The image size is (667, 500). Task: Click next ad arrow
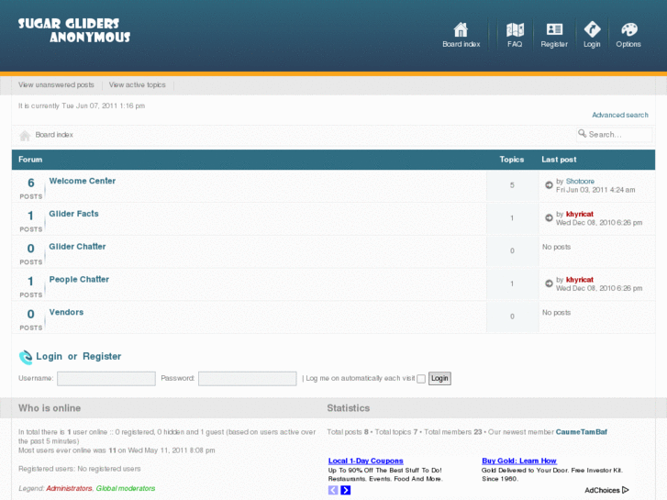[x=345, y=490]
